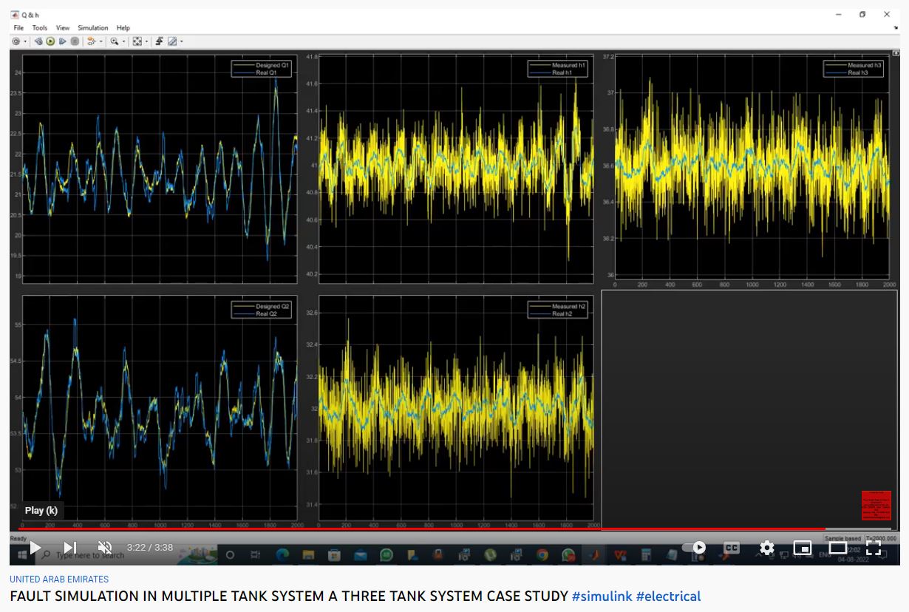The width and height of the screenshot is (909, 612).
Task: Toggle the autoplay switch in video player
Action: pyautogui.click(x=695, y=548)
